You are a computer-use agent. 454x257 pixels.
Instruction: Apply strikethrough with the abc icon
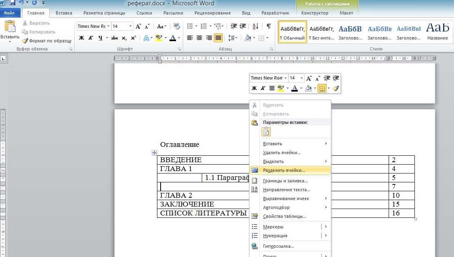click(x=114, y=38)
